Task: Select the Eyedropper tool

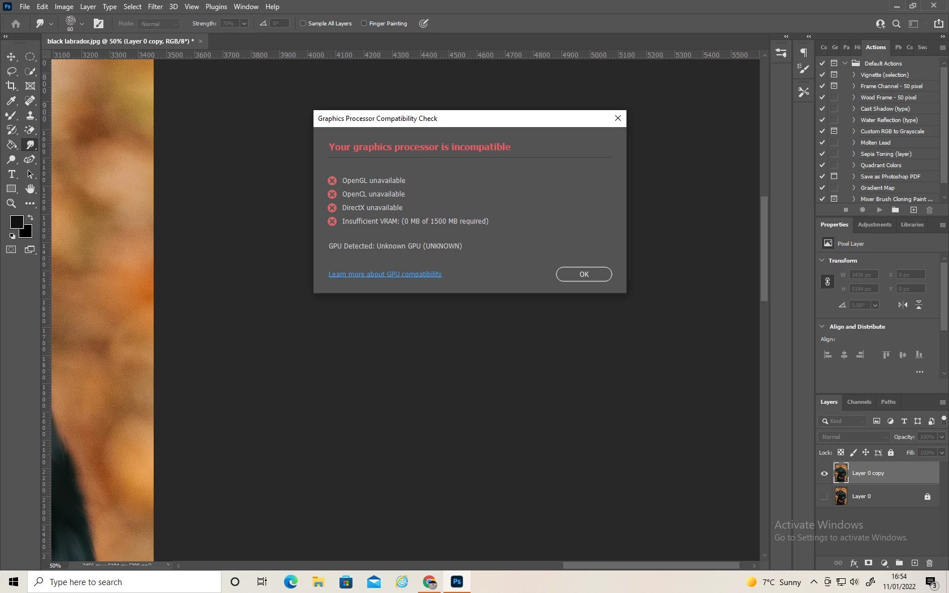Action: 11,101
